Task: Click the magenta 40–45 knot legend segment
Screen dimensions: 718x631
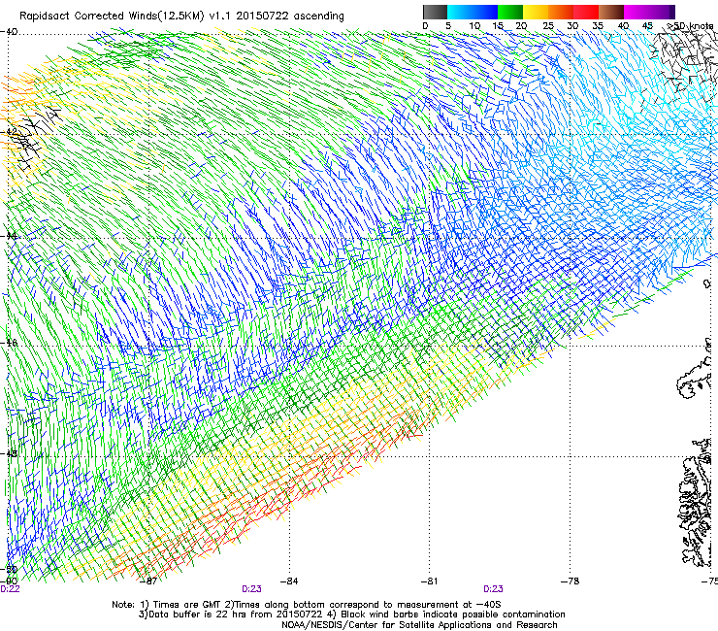Action: 636,12
